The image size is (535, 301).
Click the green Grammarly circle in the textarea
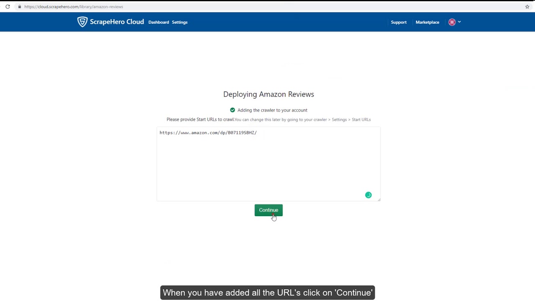[368, 195]
